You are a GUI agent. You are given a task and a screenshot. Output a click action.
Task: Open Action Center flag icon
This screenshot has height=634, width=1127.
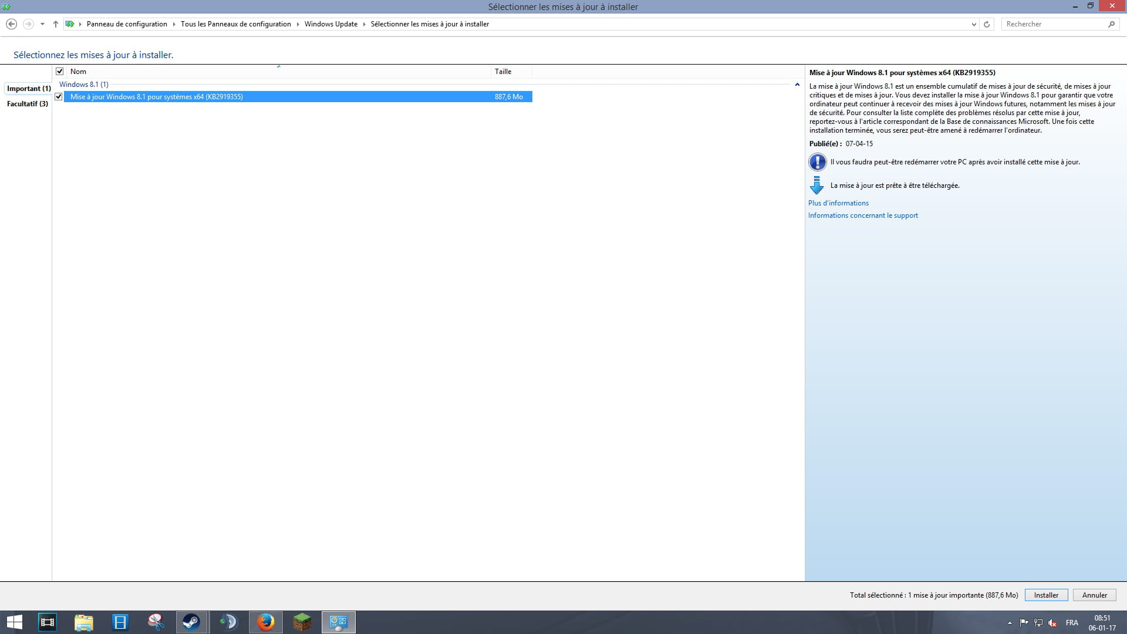point(1024,623)
